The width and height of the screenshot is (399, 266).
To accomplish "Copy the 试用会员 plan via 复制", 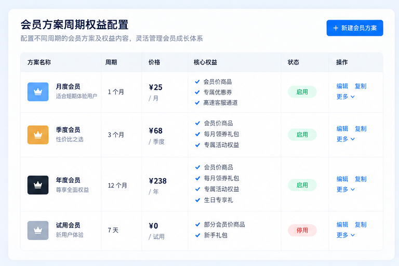I will pyautogui.click(x=361, y=225).
